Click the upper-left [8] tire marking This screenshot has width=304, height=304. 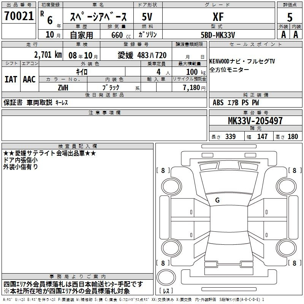point(163,171)
